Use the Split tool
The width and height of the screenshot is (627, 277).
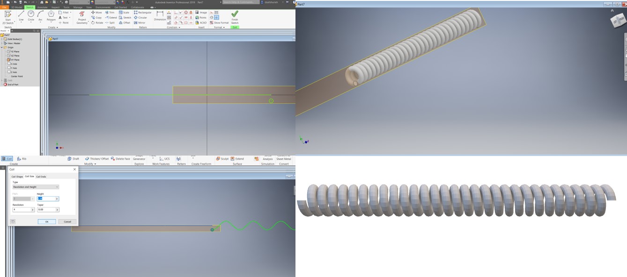(x=110, y=22)
